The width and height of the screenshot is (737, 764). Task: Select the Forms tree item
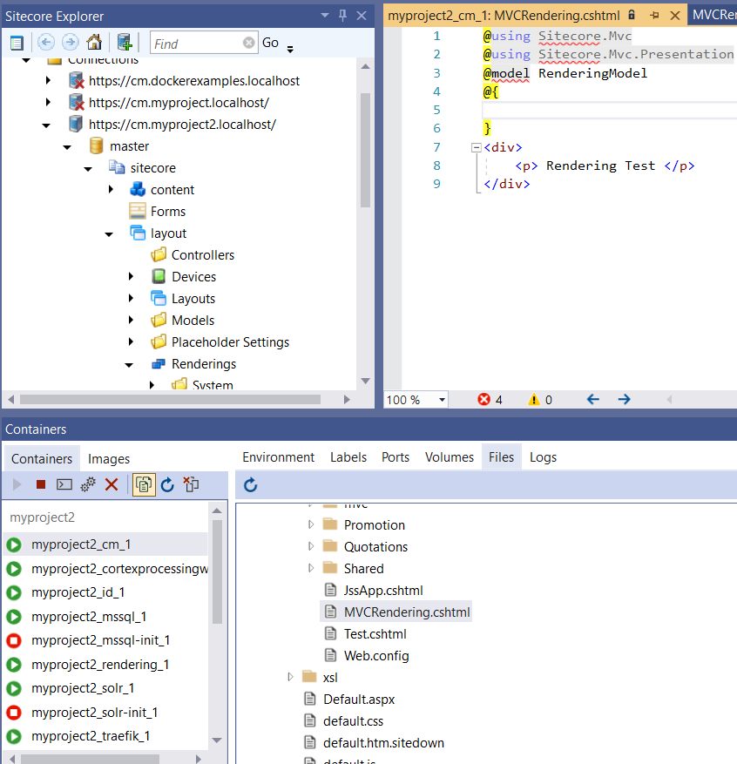click(168, 212)
